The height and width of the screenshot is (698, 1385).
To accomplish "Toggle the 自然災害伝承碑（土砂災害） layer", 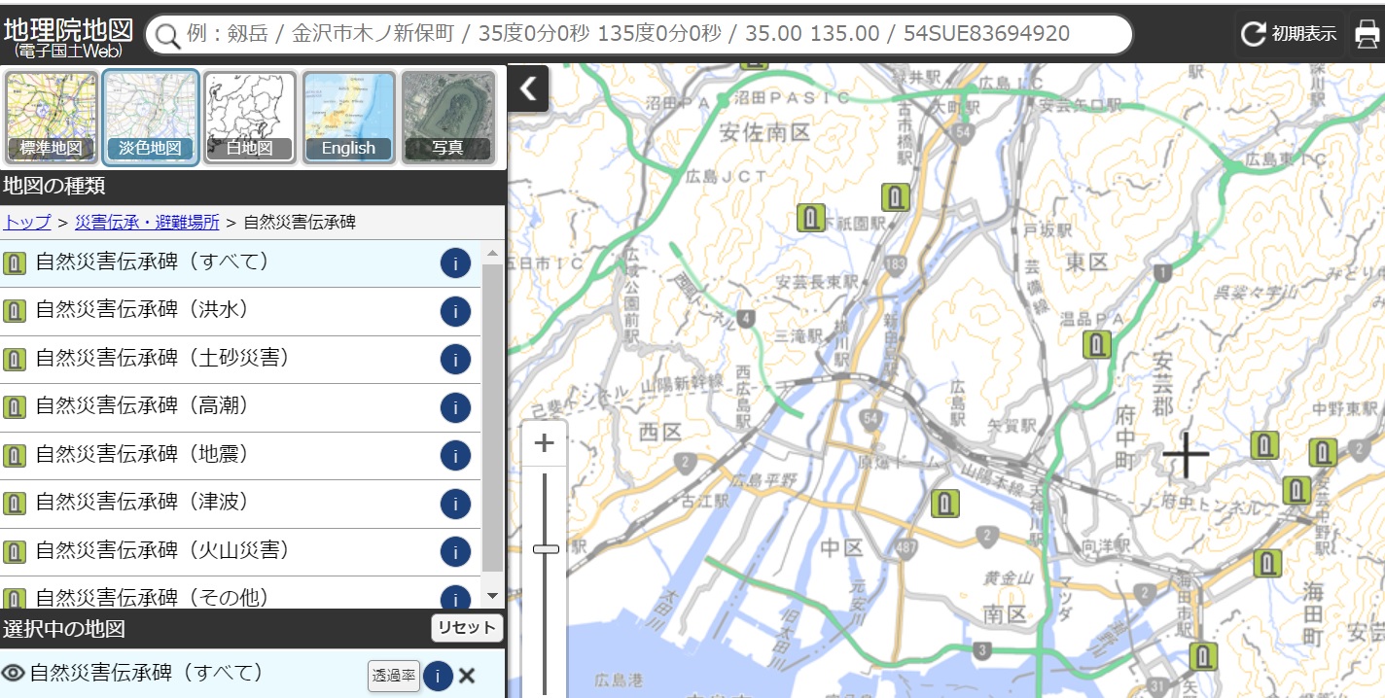I will point(162,359).
